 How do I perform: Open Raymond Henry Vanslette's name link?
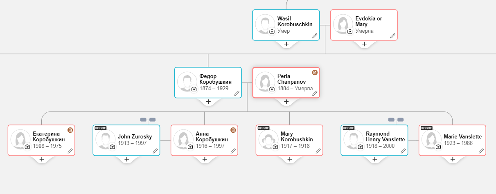(385, 136)
